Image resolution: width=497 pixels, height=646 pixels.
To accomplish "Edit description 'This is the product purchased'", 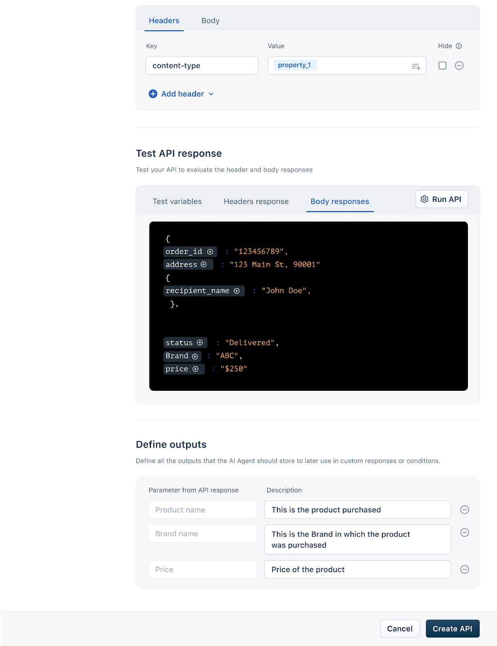I will tap(357, 510).
